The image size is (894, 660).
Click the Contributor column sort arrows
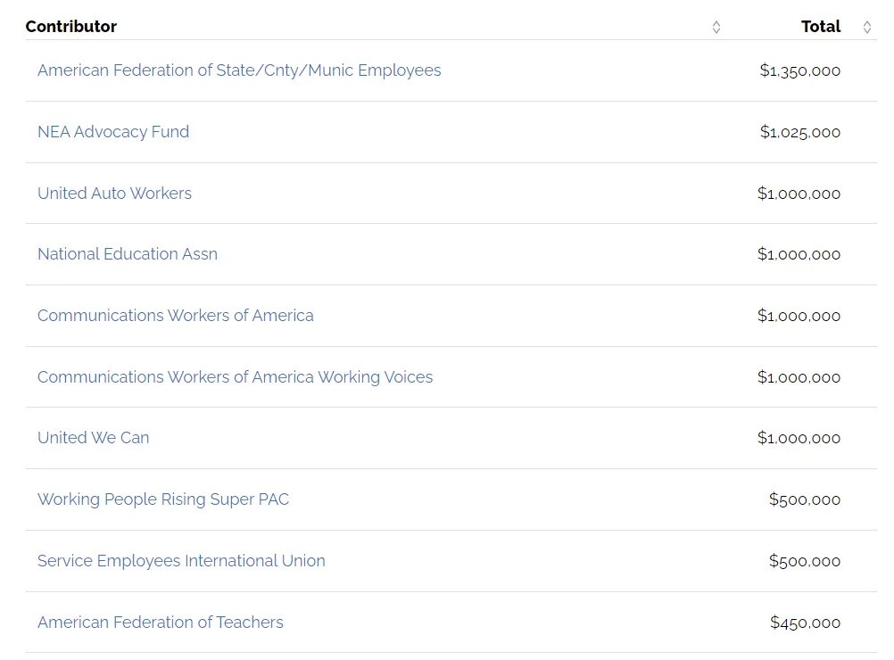pos(716,28)
